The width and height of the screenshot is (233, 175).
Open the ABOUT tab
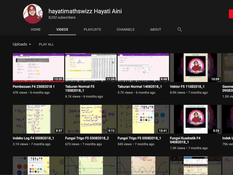155,29
